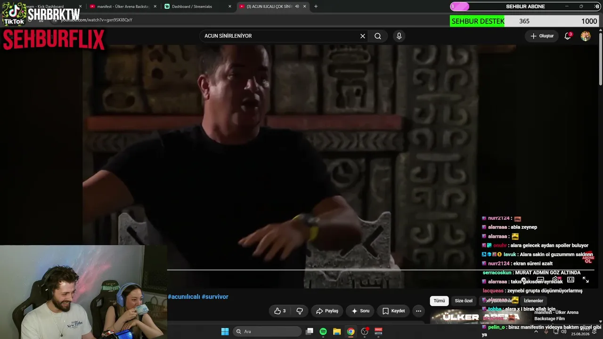Open Google Chrome taskbar icon
Image resolution: width=603 pixels, height=339 pixels.
[x=350, y=331]
